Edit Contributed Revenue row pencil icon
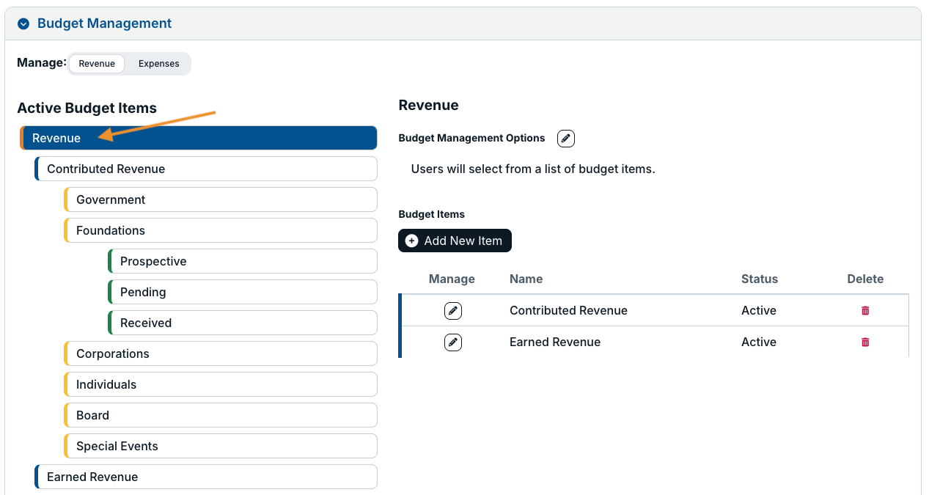929x495 pixels. (453, 311)
